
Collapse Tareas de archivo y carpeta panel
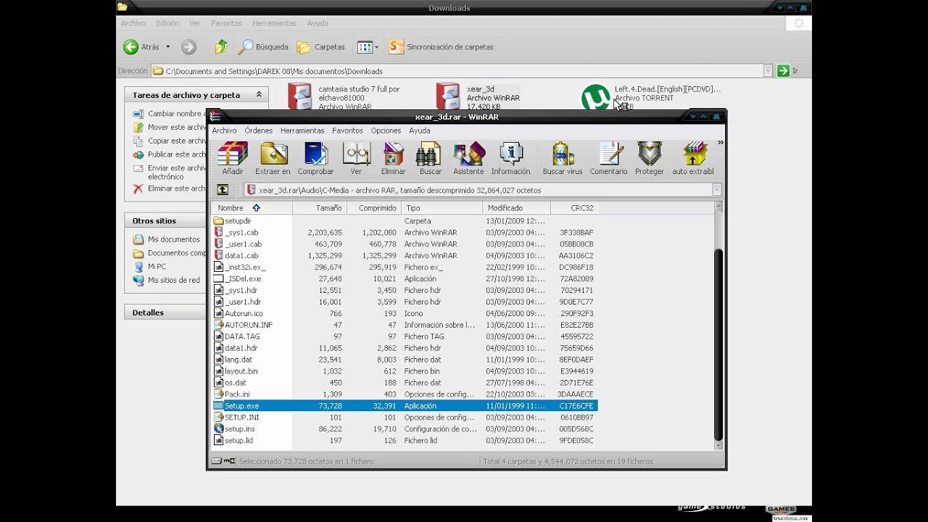(259, 95)
